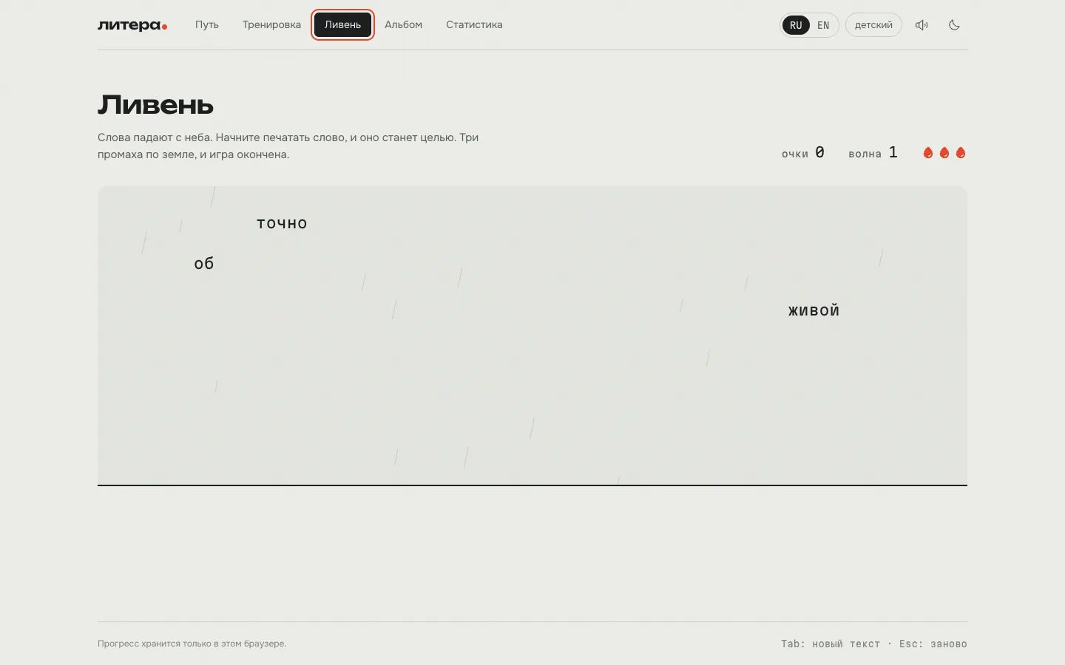Click the Ливень page heading
Screen dimensions: 1065x665
(155, 105)
